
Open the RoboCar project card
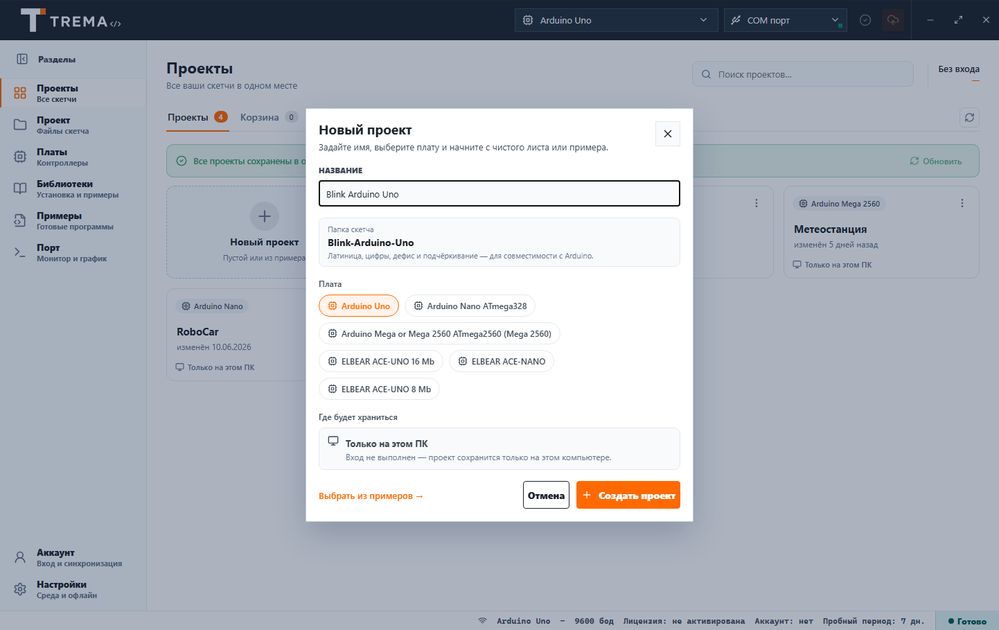coord(236,335)
